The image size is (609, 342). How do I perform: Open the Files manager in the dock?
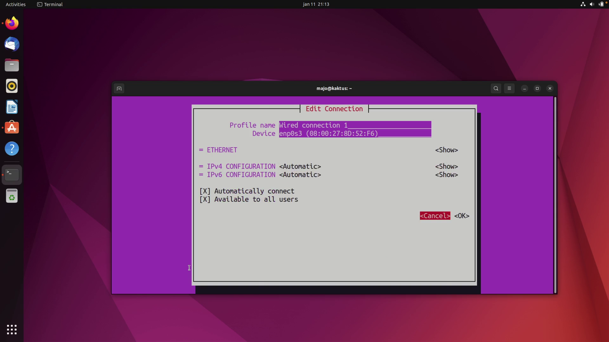pos(12,65)
